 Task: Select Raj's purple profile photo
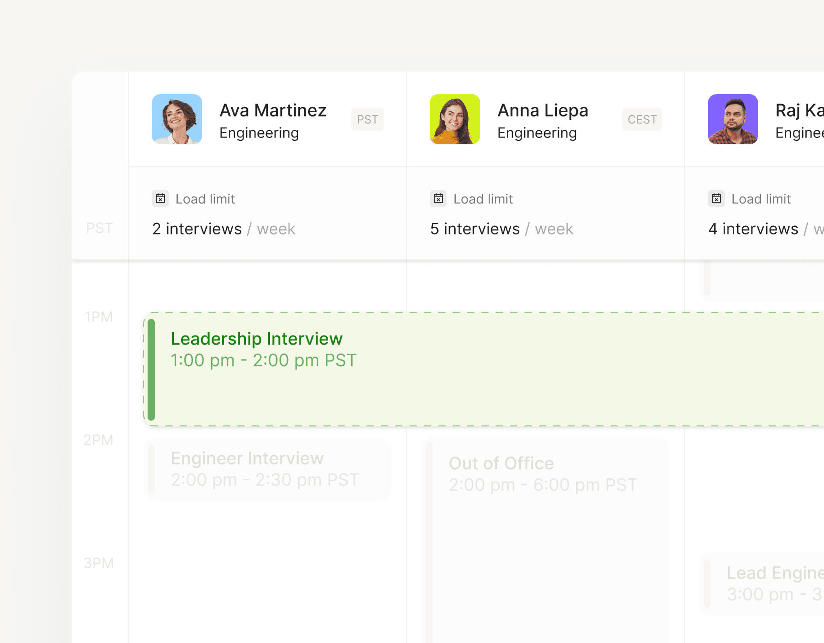coord(733,119)
